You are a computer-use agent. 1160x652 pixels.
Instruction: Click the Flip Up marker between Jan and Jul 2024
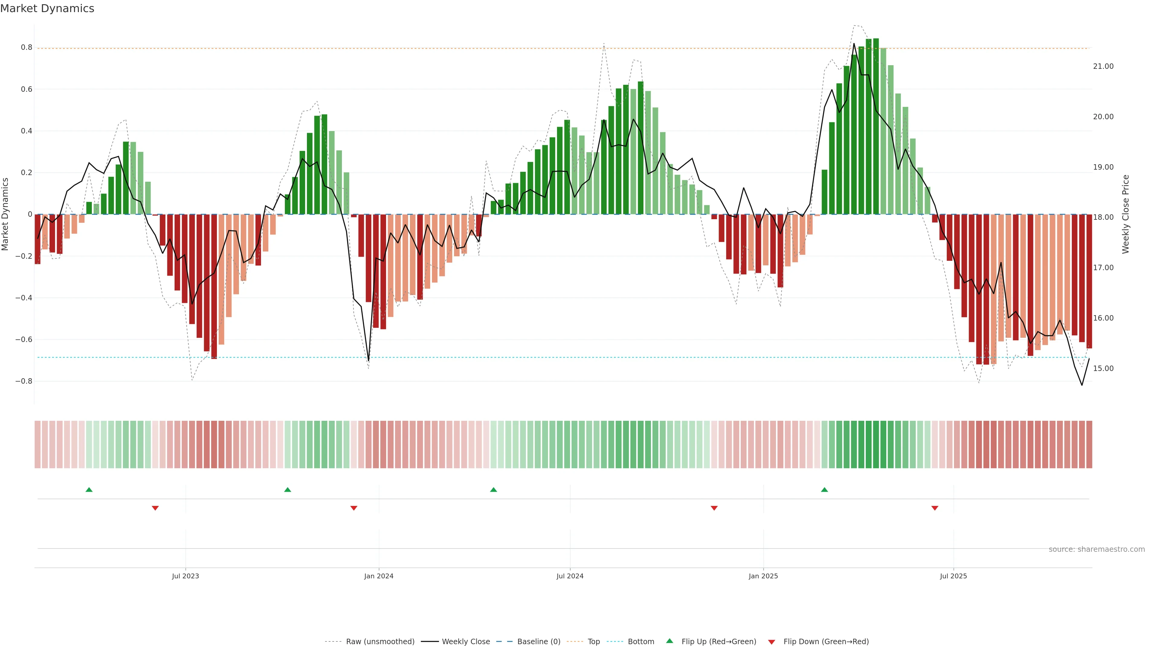(x=494, y=490)
